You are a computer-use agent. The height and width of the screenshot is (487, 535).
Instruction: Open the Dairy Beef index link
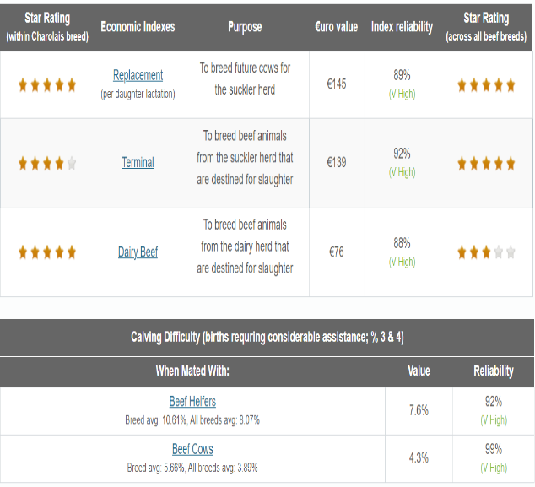(138, 252)
